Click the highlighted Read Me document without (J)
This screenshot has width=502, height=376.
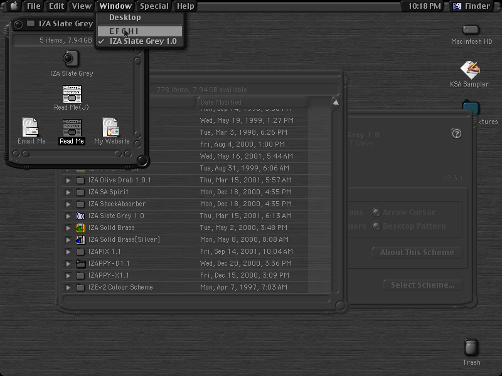[72, 128]
